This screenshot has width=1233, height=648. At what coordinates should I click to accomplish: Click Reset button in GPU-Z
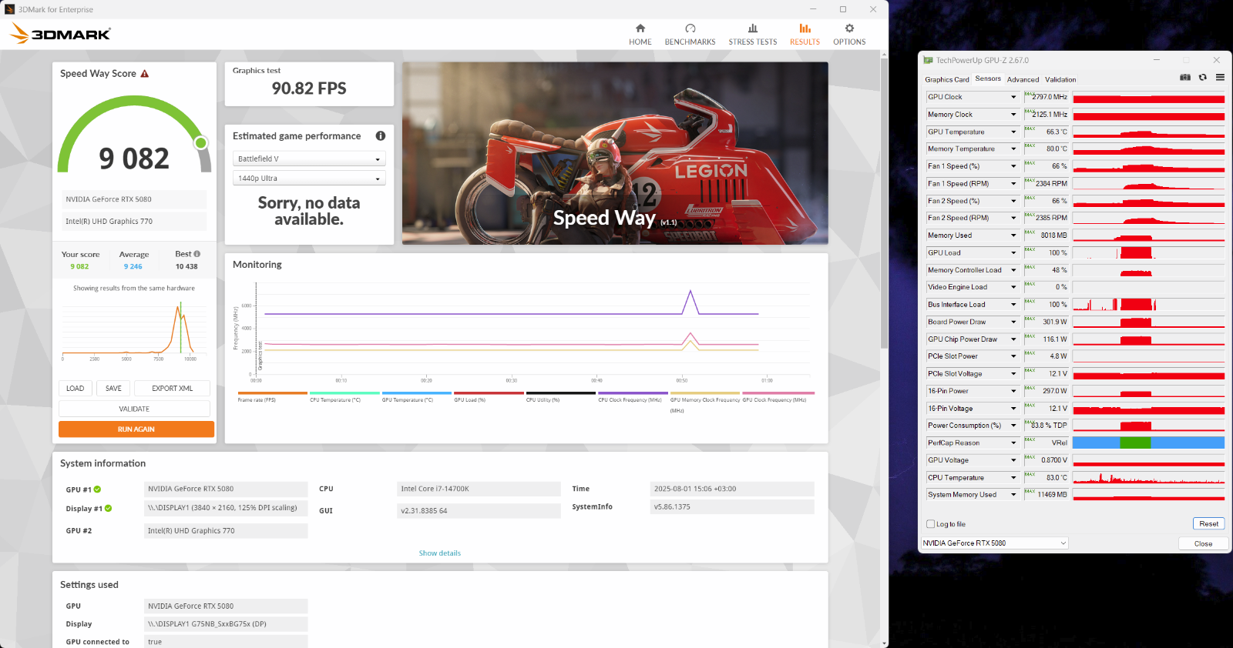[x=1208, y=524]
